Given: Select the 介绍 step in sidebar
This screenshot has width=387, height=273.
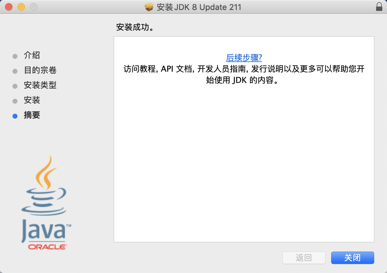Looking at the screenshot, I should point(32,55).
